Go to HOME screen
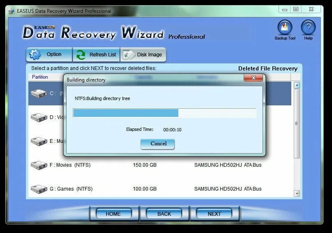Image resolution: width=332 pixels, height=233 pixels. (x=114, y=214)
